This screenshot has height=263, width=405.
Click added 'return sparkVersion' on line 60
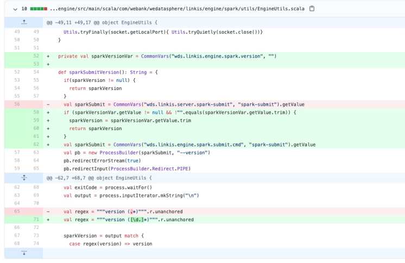[x=96, y=129]
